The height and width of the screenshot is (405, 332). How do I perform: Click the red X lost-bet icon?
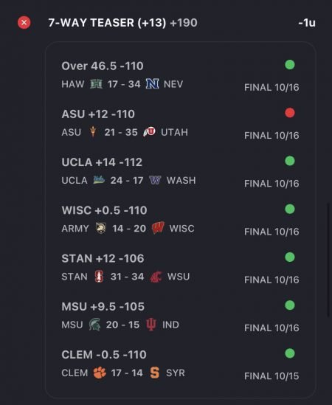click(x=24, y=22)
